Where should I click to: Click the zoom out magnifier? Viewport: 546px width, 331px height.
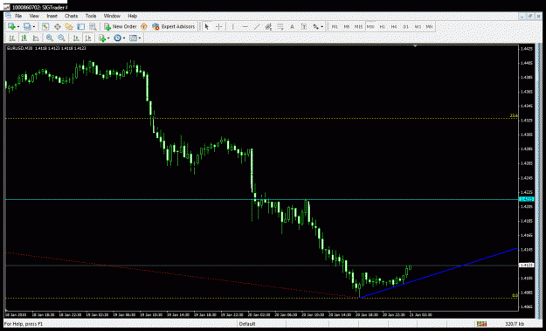coord(62,38)
